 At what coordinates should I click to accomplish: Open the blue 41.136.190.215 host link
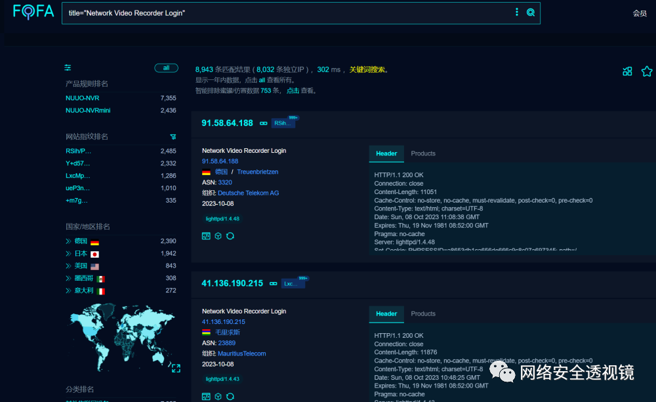tap(224, 322)
